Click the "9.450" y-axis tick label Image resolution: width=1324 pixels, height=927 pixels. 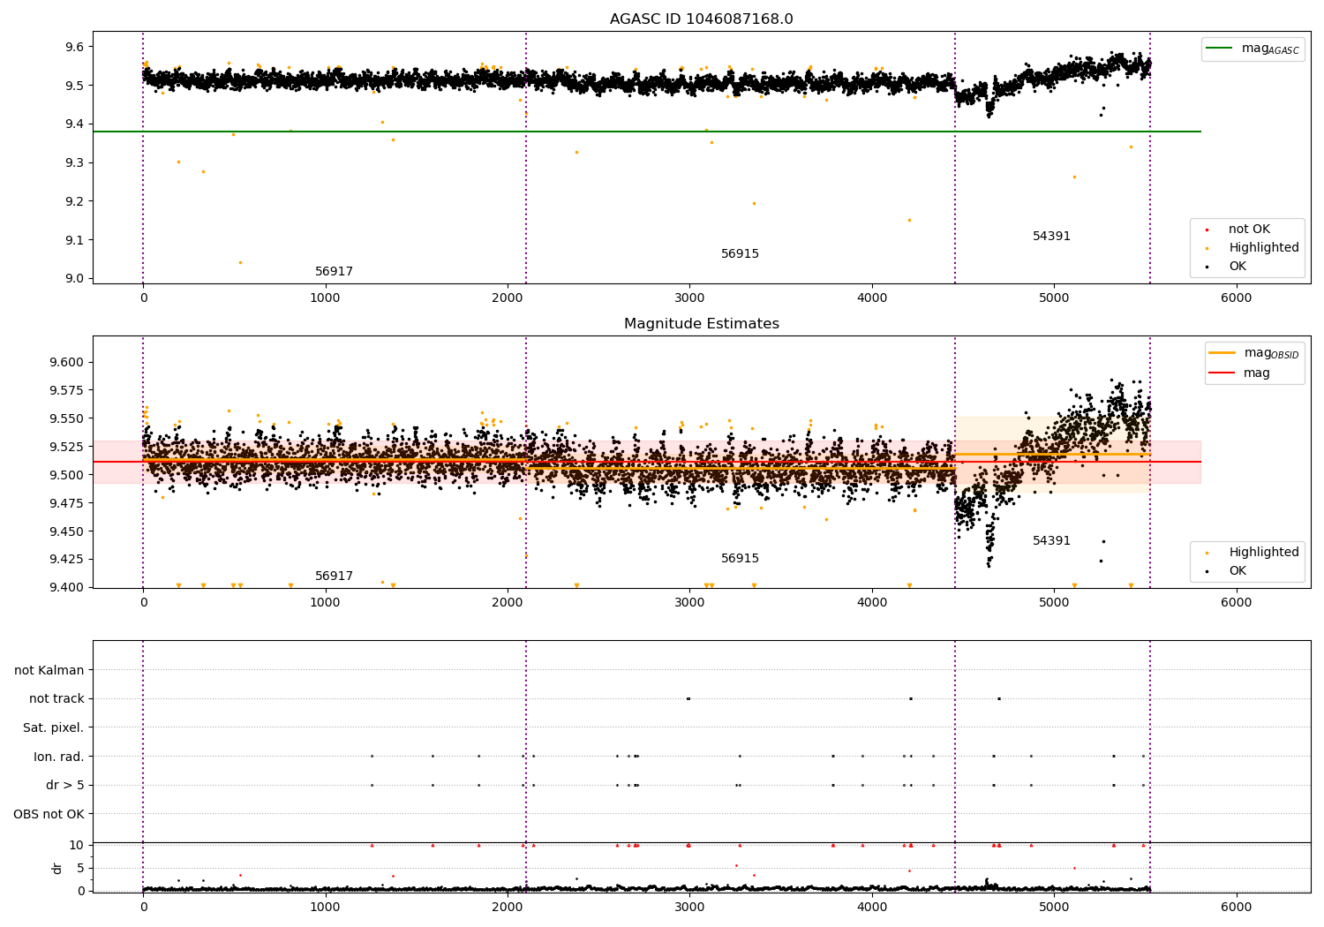coord(68,531)
